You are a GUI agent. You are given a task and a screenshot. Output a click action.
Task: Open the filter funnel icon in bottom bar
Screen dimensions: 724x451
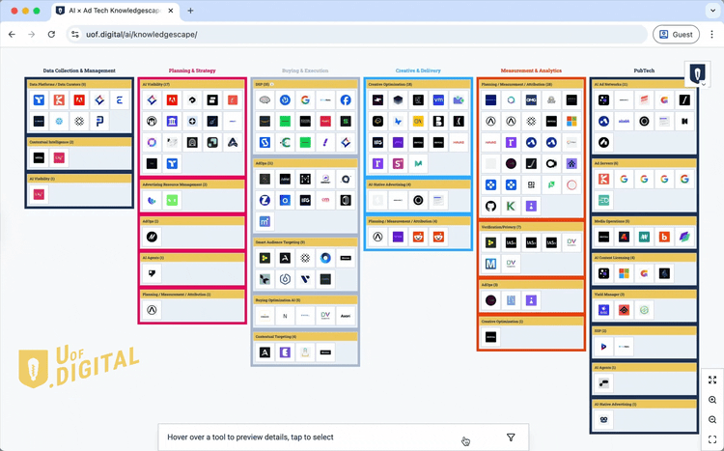click(x=511, y=437)
